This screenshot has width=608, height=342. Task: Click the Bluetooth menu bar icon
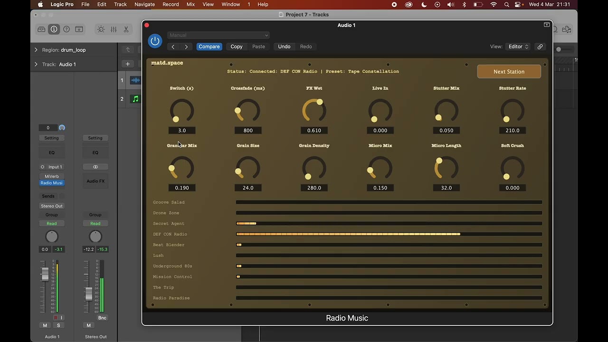point(464,4)
